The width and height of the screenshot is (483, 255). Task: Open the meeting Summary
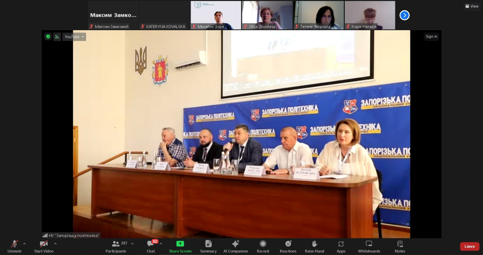[208, 247]
